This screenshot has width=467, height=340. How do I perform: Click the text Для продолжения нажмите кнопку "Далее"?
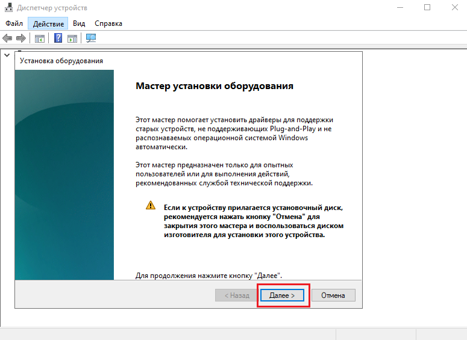click(208, 276)
